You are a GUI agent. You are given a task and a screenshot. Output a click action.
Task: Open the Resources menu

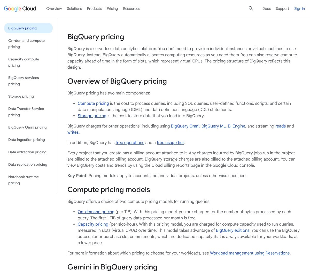pyautogui.click(x=131, y=9)
